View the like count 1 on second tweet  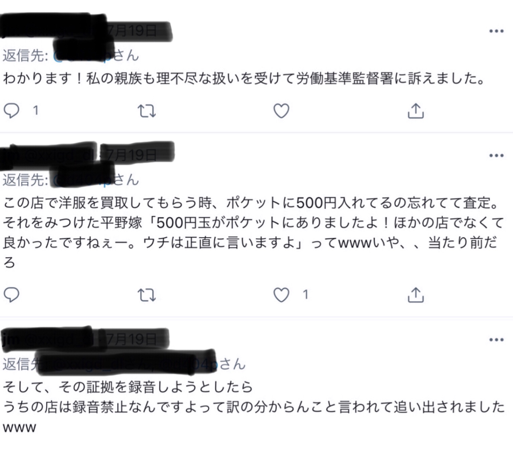click(305, 295)
